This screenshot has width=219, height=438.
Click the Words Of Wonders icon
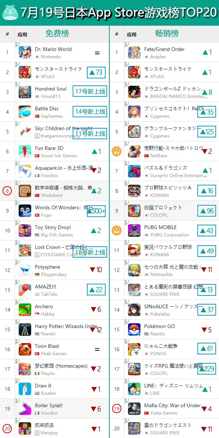[25, 211]
